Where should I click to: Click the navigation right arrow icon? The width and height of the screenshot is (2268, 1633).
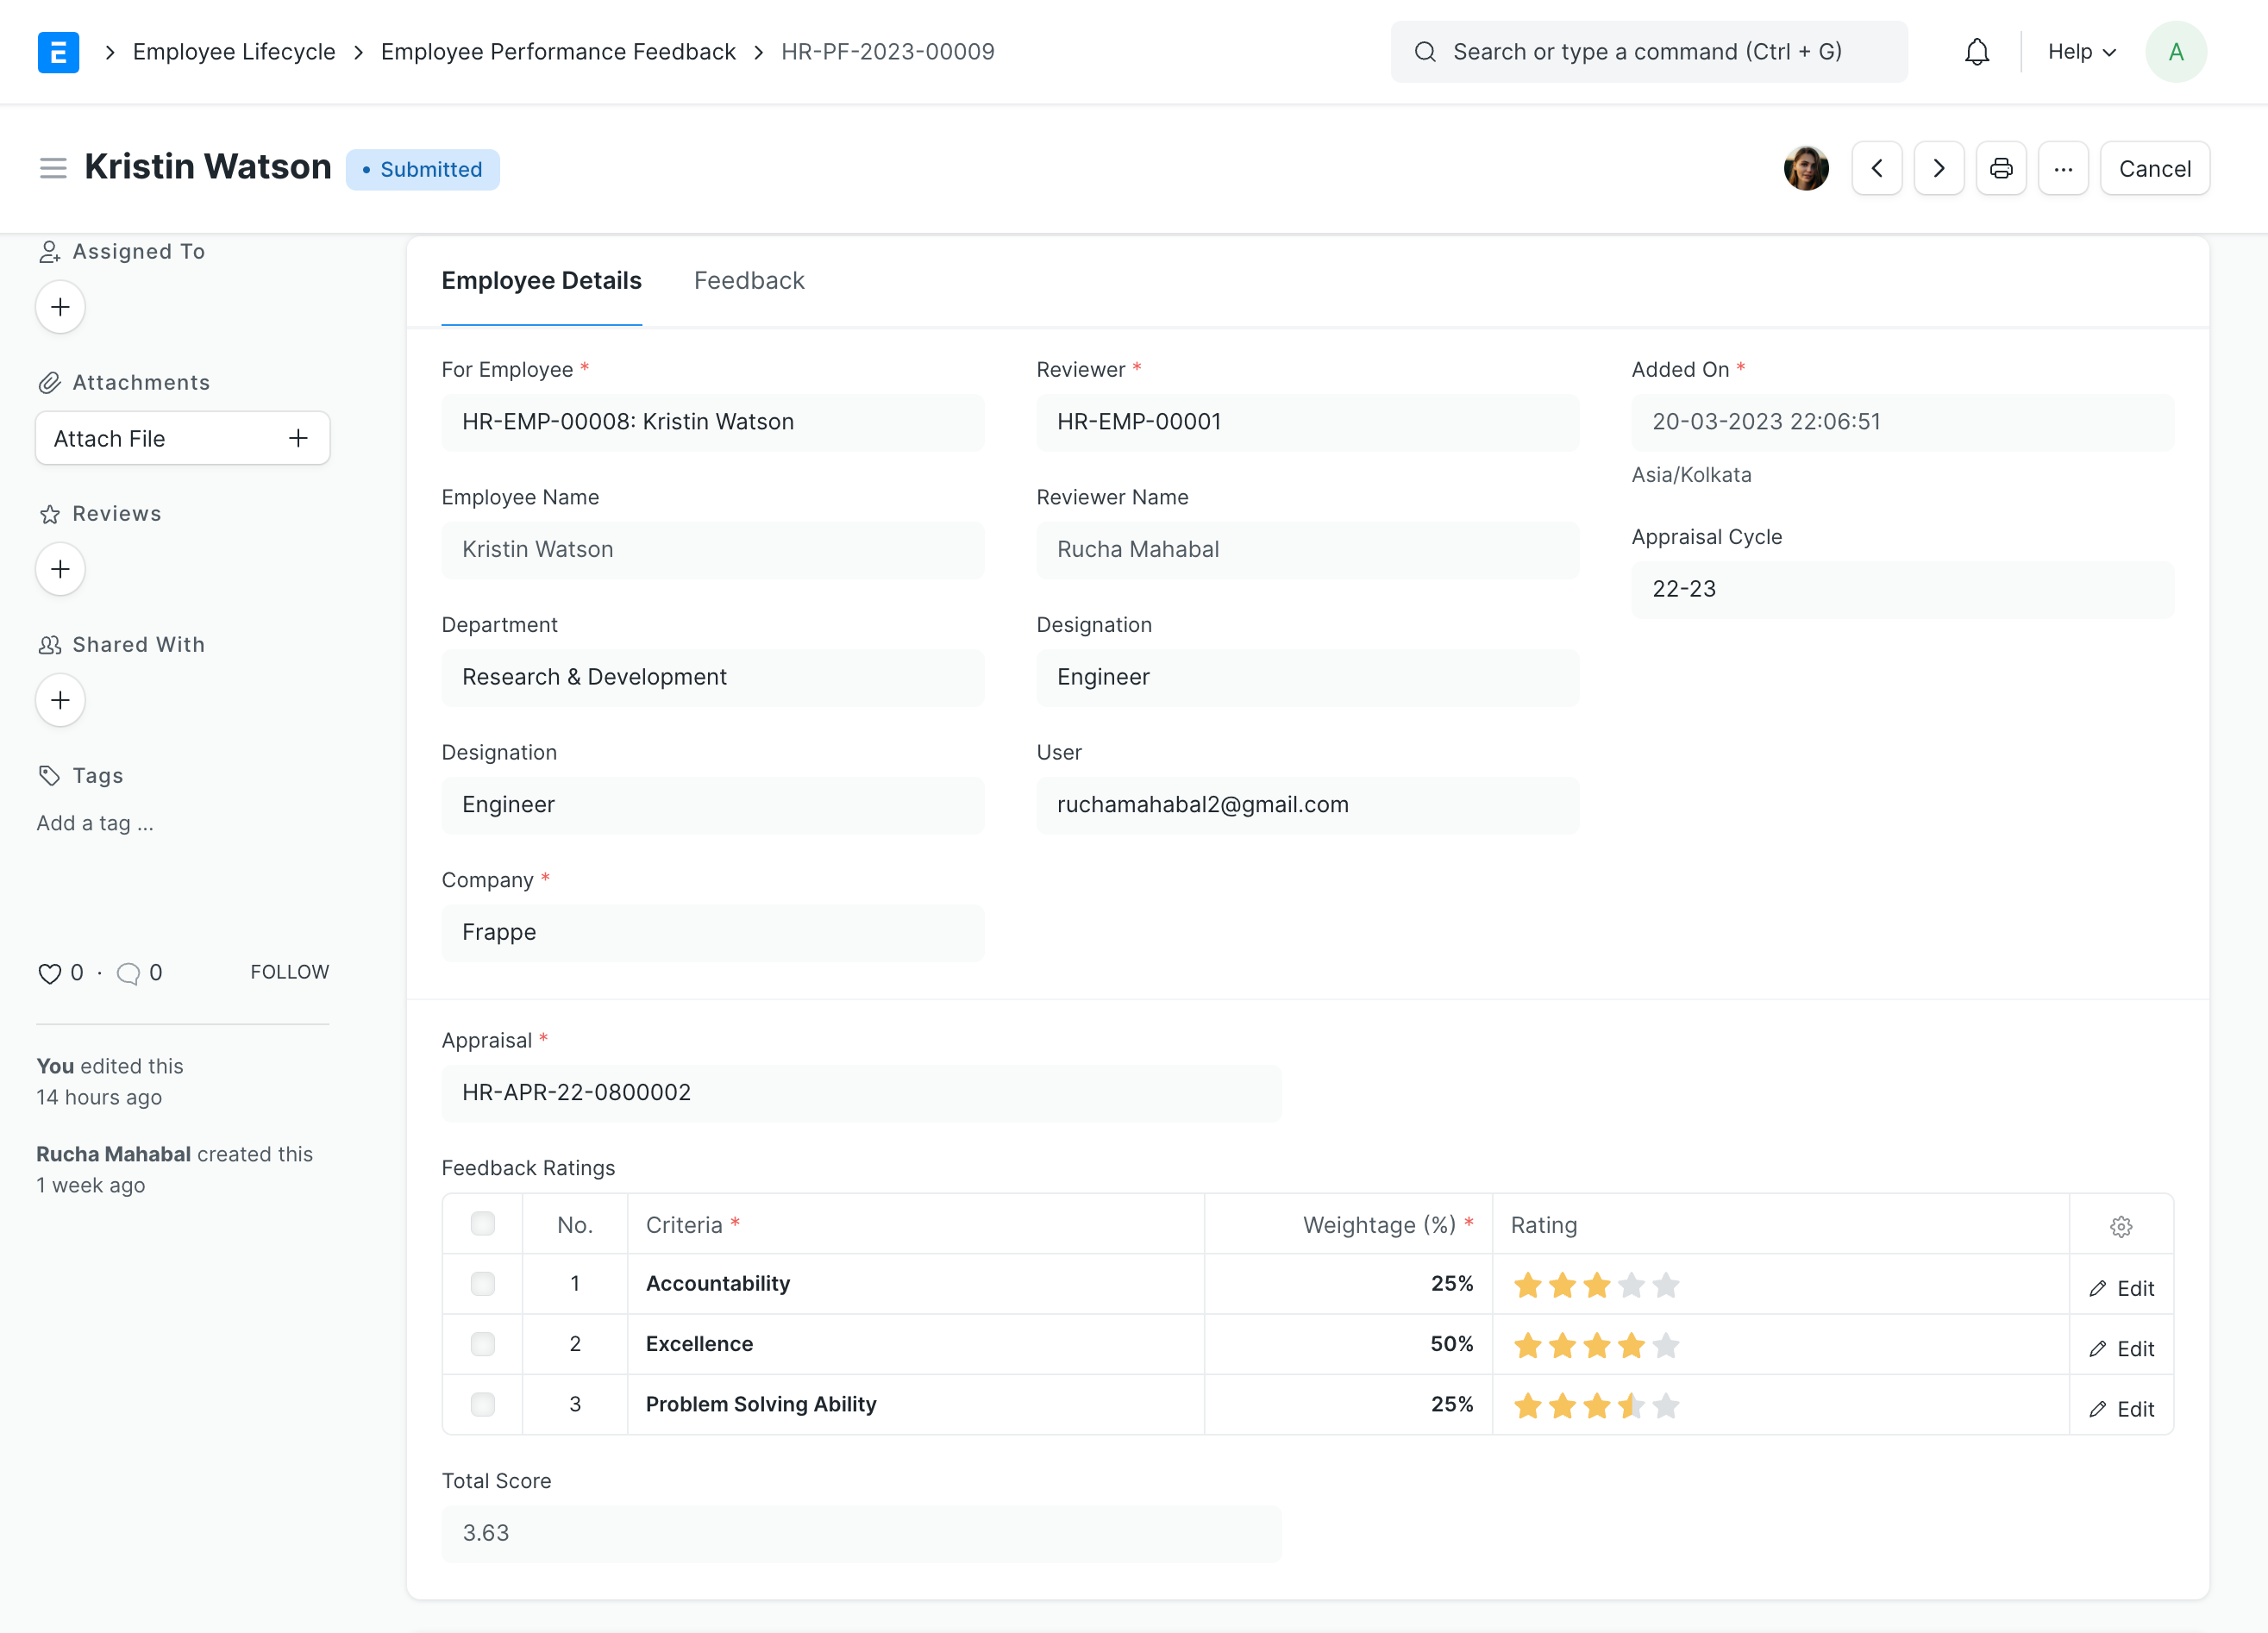pos(1939,169)
